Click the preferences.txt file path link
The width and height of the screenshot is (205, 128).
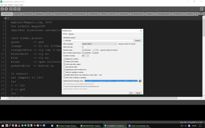81,86
